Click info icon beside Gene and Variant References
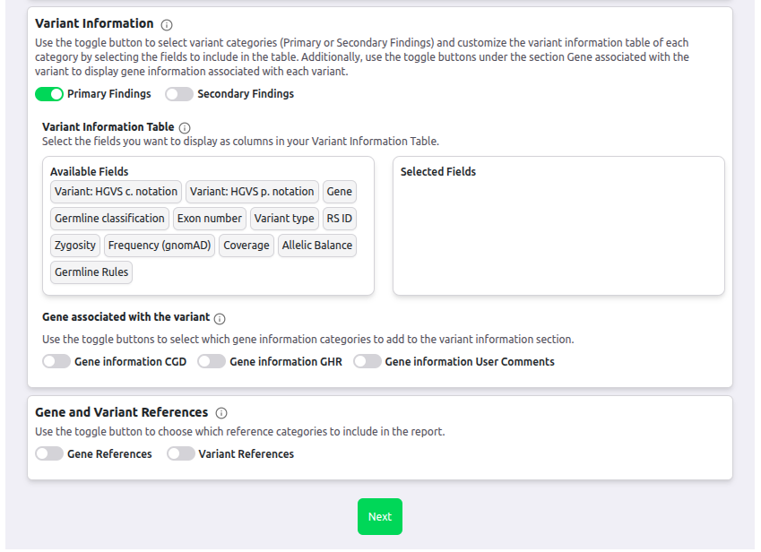This screenshot has width=761, height=552. point(221,413)
